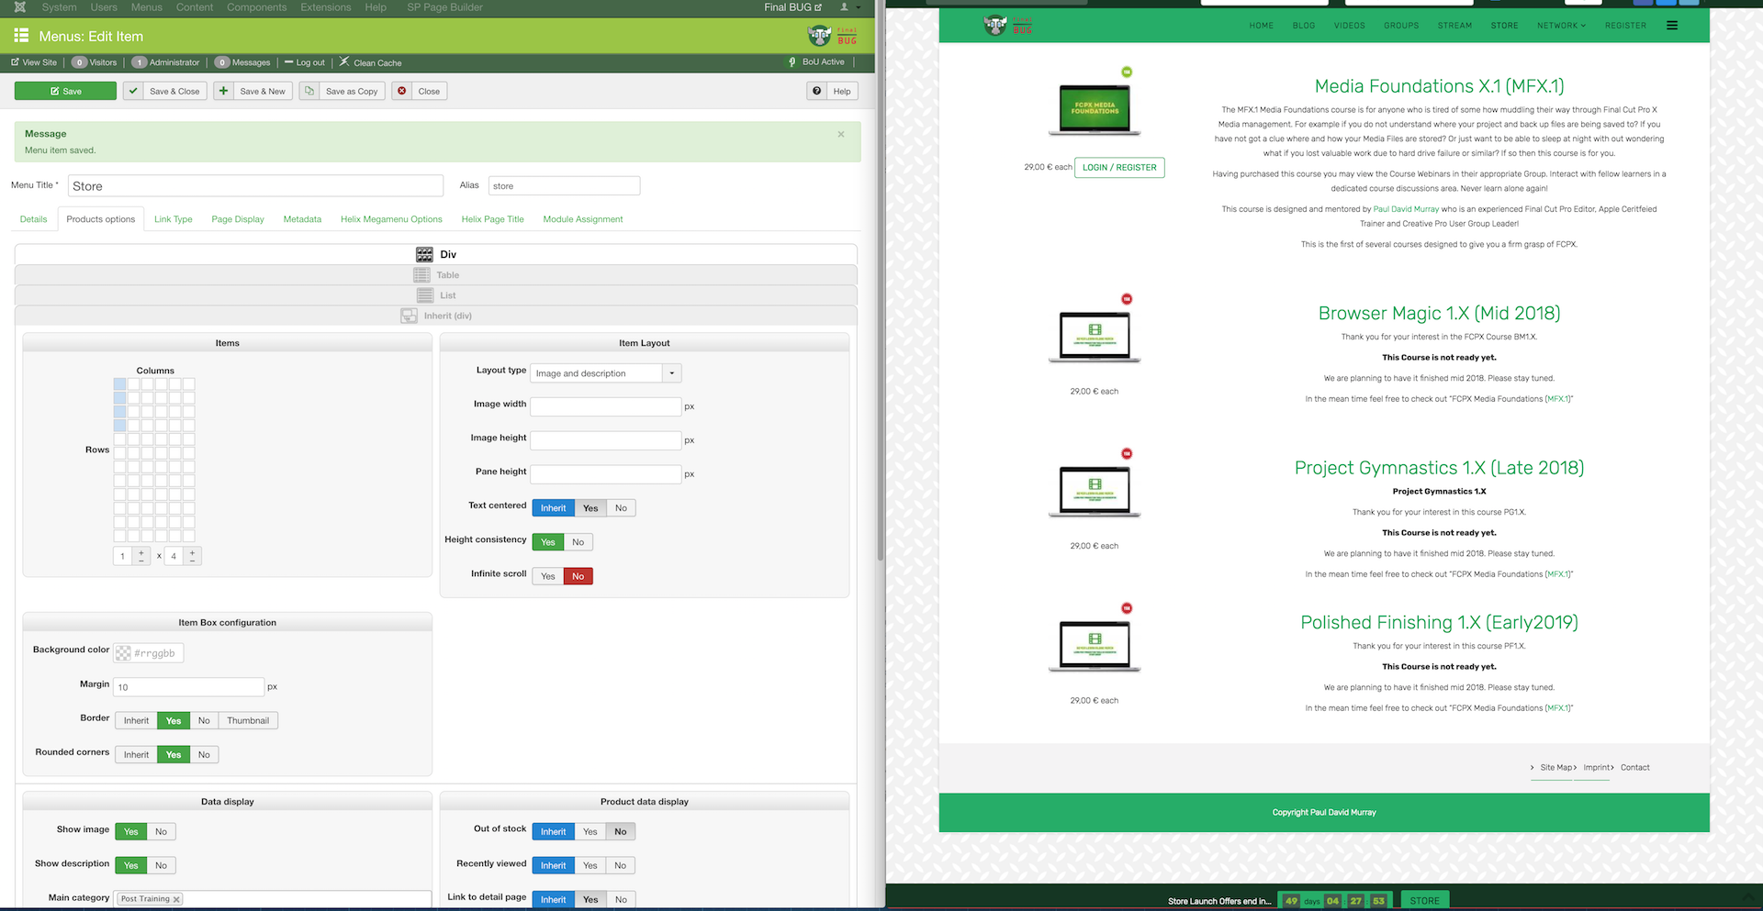Click the Joomla logo in the admin bar

point(19,7)
